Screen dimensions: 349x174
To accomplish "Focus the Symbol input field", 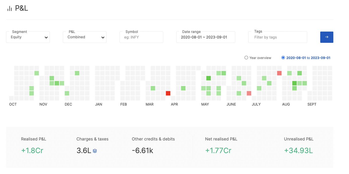I will pos(141,37).
